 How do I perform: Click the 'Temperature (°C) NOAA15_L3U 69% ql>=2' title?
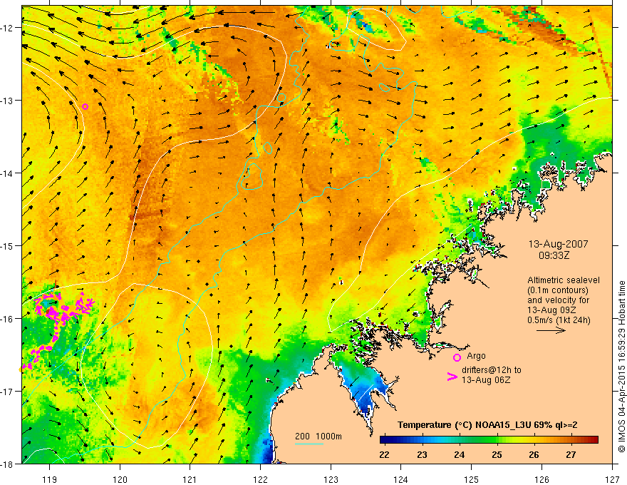(487, 425)
